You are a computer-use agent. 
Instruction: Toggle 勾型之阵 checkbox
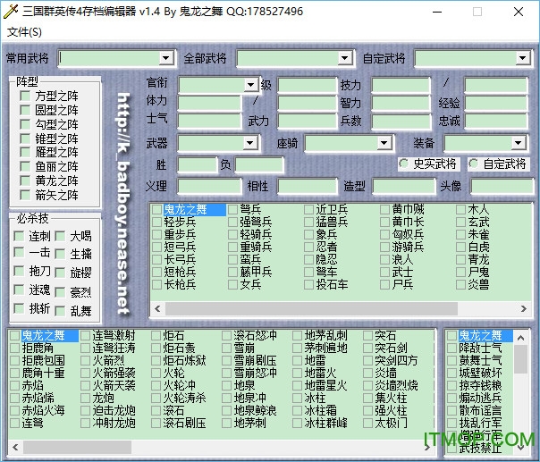click(x=25, y=124)
